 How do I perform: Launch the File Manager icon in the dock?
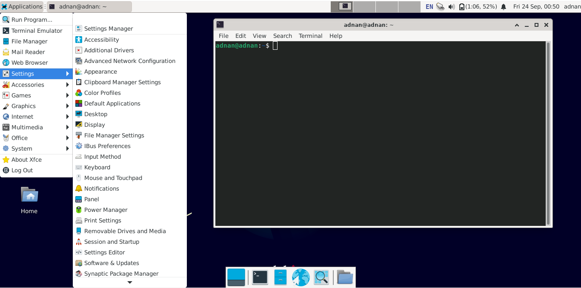[345, 277]
